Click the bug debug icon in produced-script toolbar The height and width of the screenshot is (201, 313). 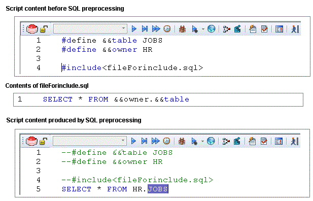point(182,142)
